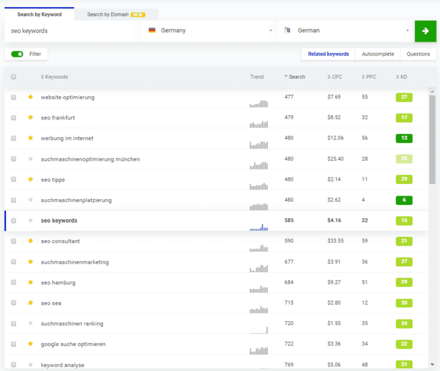View trend chart for suchmaschinen ranking
440x371 pixels.
click(x=259, y=330)
